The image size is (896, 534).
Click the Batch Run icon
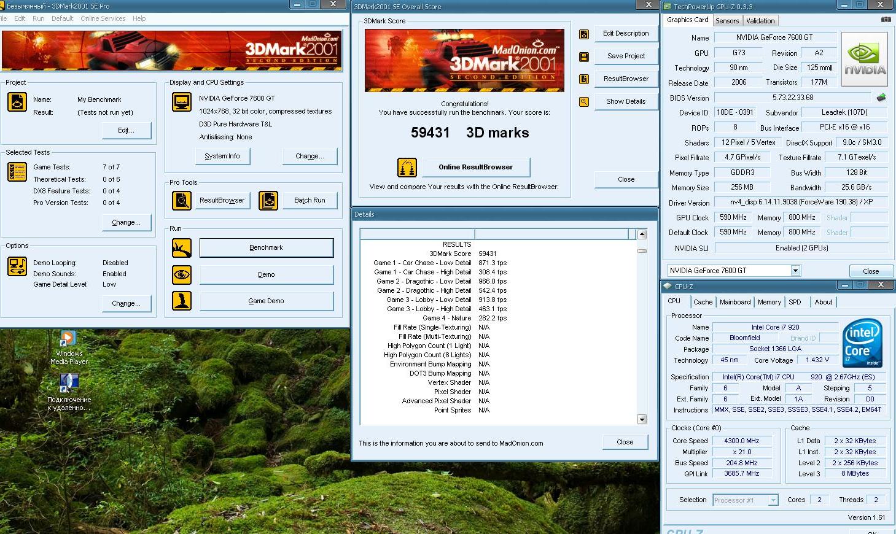[x=268, y=200]
